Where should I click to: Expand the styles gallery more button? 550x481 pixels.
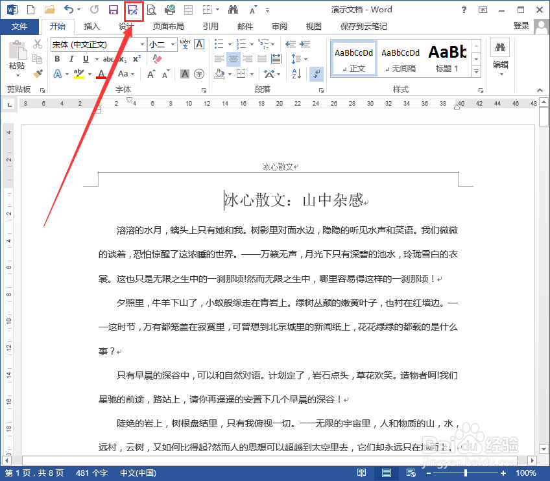[x=476, y=72]
